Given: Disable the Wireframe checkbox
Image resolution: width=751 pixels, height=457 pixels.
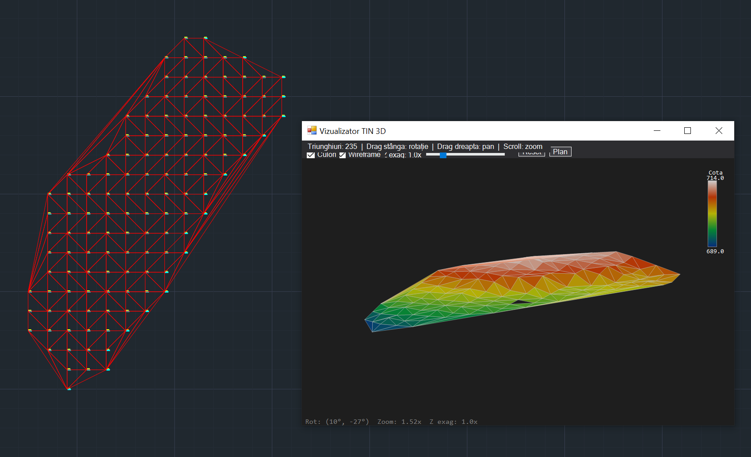Looking at the screenshot, I should [x=343, y=155].
